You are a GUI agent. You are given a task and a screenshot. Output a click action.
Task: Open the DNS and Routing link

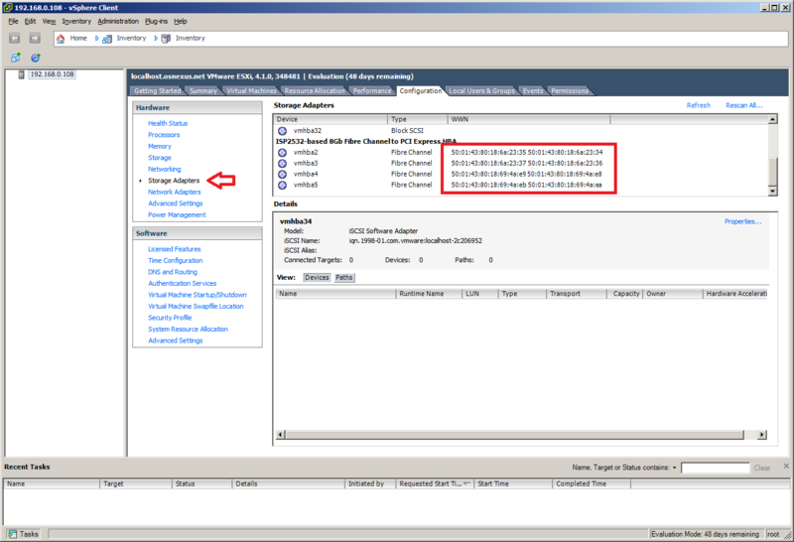click(173, 272)
